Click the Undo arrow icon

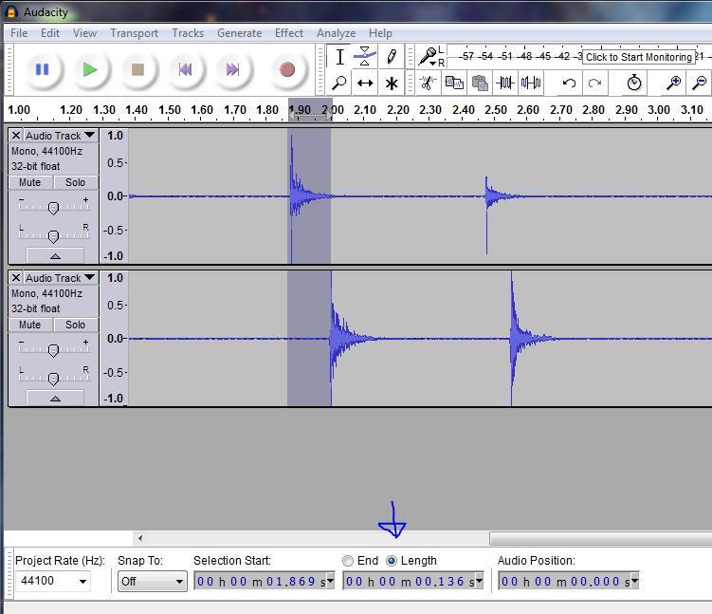(x=569, y=83)
